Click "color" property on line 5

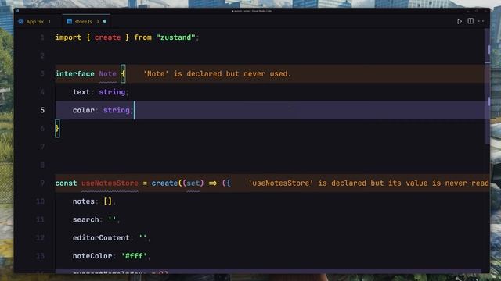point(84,110)
